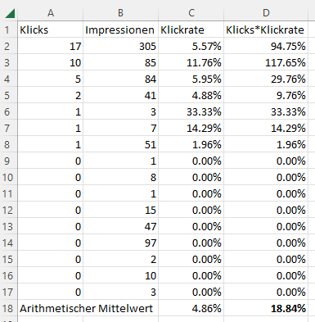Select cell with 305 impressions

pyautogui.click(x=120, y=46)
